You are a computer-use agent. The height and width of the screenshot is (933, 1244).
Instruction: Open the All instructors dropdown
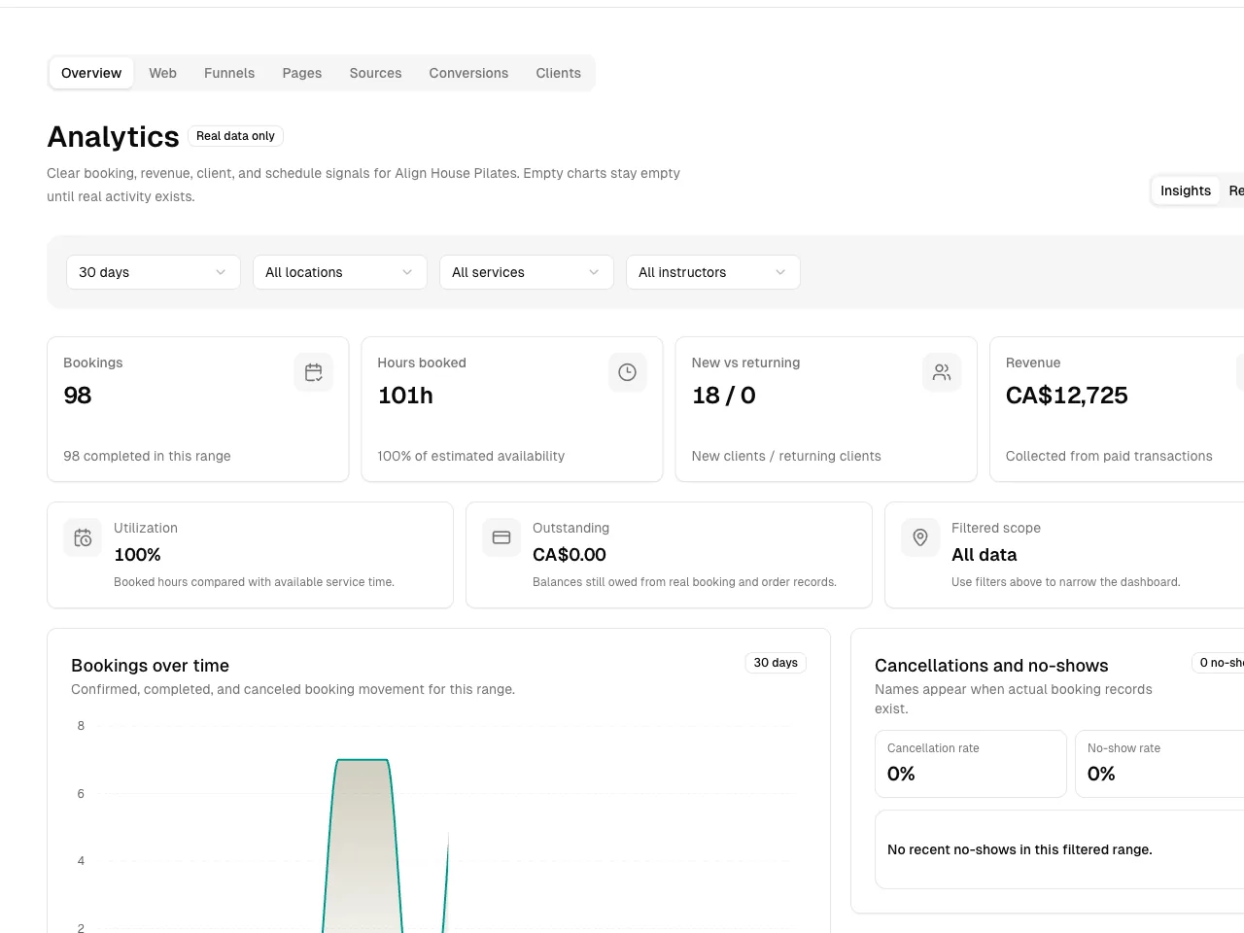[713, 272]
